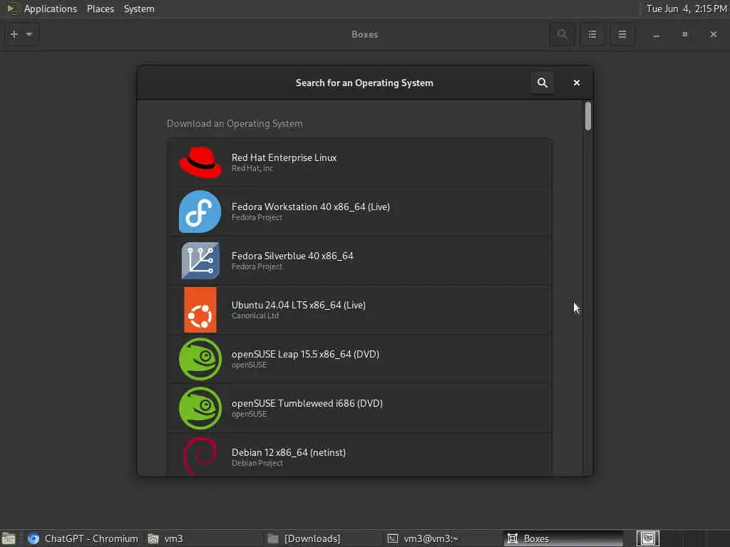This screenshot has height=547, width=730.
Task: Open the Places menu
Action: [101, 9]
